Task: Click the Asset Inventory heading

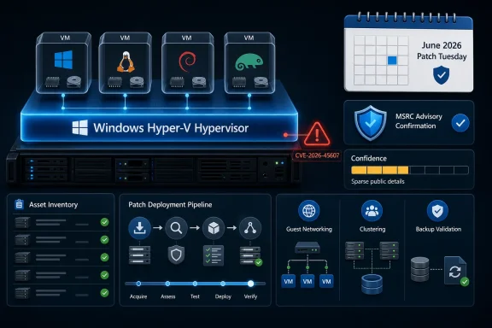Action: click(53, 205)
